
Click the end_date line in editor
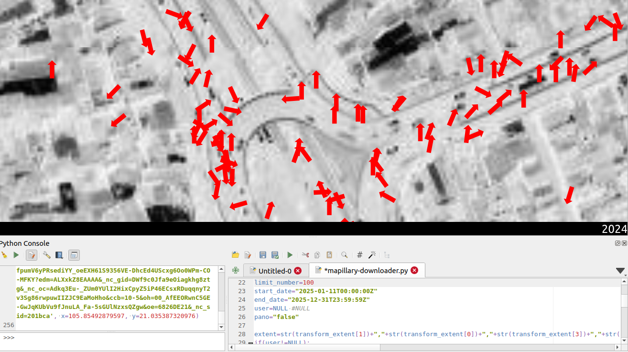point(312,300)
